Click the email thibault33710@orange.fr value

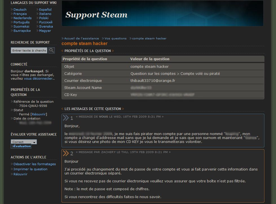coord(153,81)
